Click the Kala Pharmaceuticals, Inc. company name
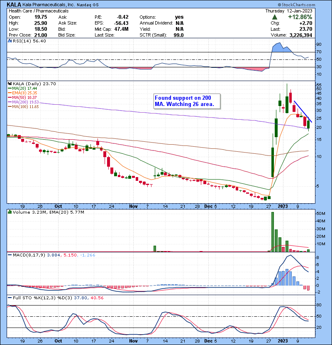This screenshot has height=345, width=332. (x=49, y=5)
